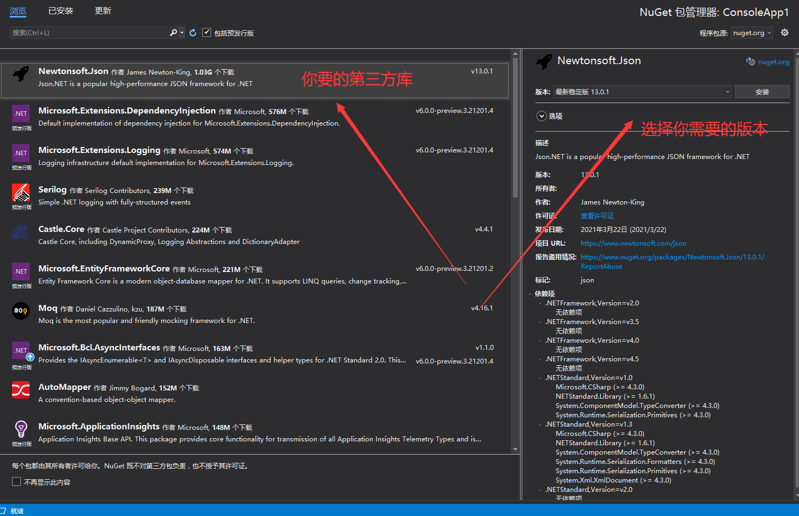
Task: Click the Microsoft.Extensions.DependencyInjection .NET icon
Action: pyautogui.click(x=21, y=113)
